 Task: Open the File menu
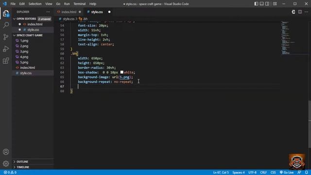click(x=13, y=4)
